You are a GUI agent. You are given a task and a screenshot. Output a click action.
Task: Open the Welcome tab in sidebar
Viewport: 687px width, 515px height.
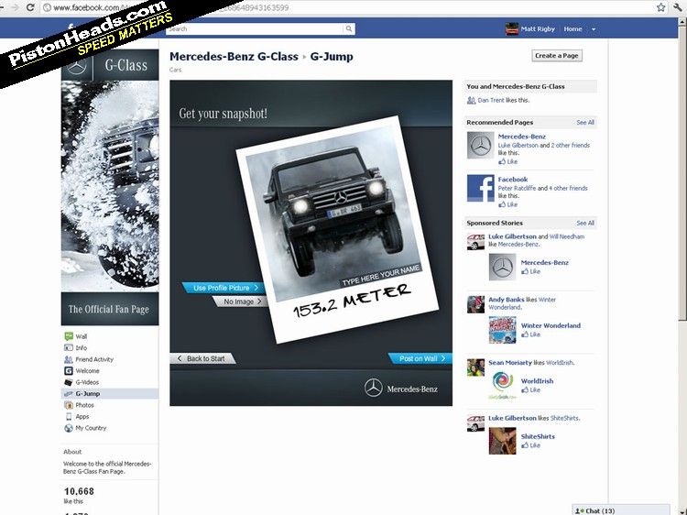coord(87,371)
